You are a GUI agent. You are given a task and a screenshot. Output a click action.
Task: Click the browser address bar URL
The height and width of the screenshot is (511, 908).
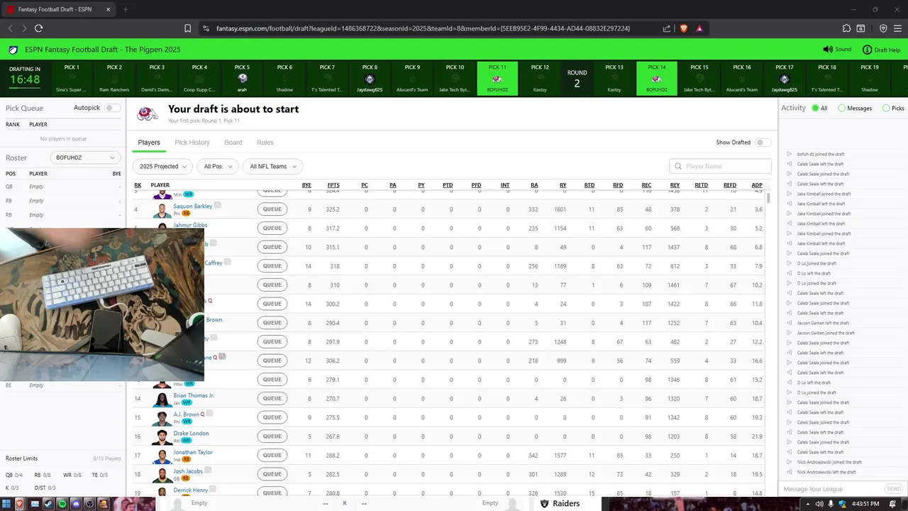(423, 28)
